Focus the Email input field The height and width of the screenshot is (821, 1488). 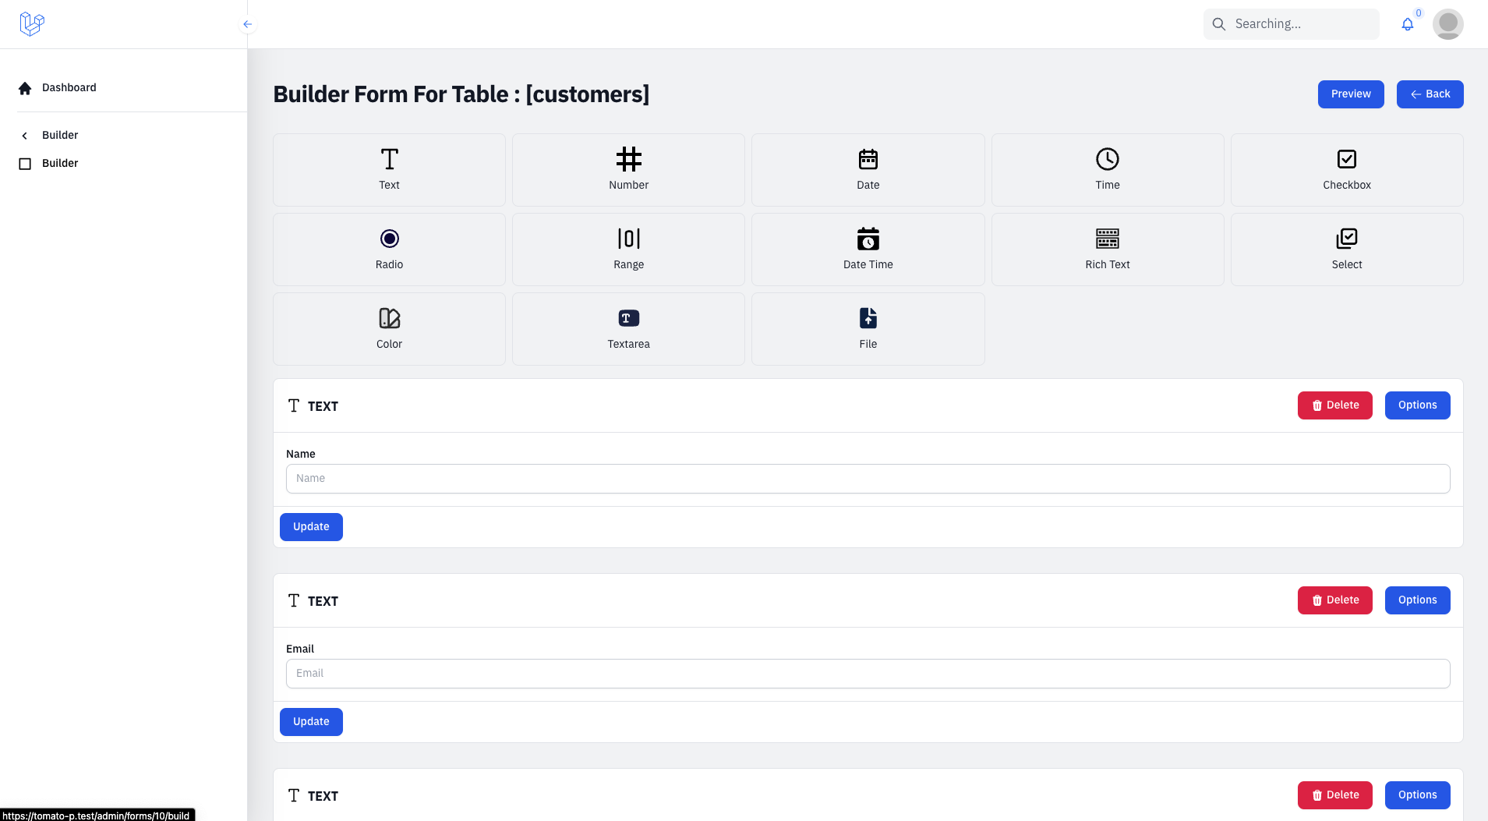point(868,674)
